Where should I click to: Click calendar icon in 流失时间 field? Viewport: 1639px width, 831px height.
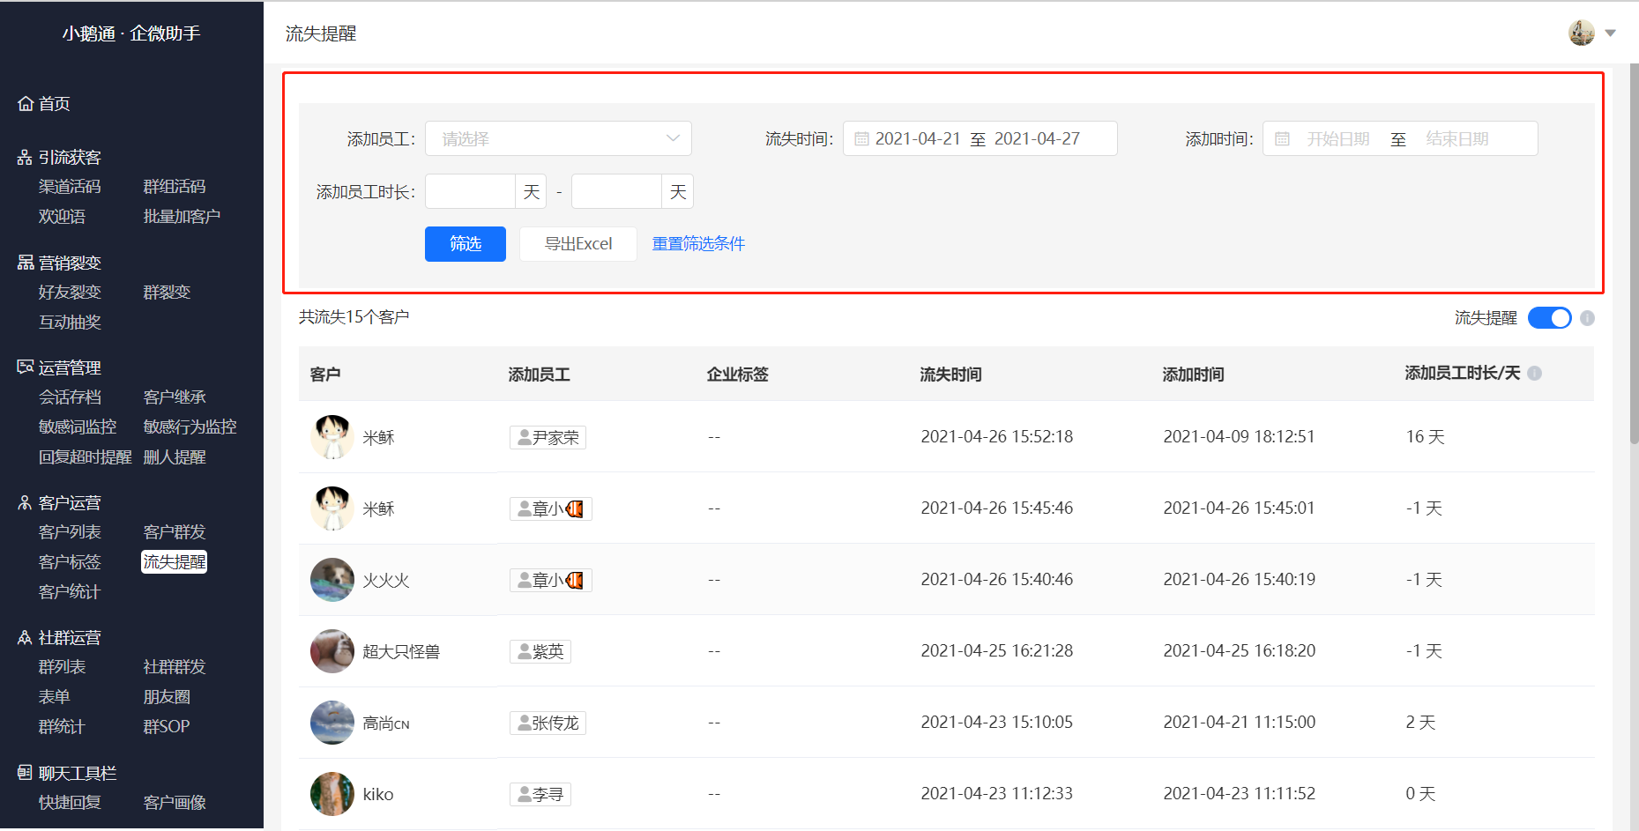[x=861, y=139]
